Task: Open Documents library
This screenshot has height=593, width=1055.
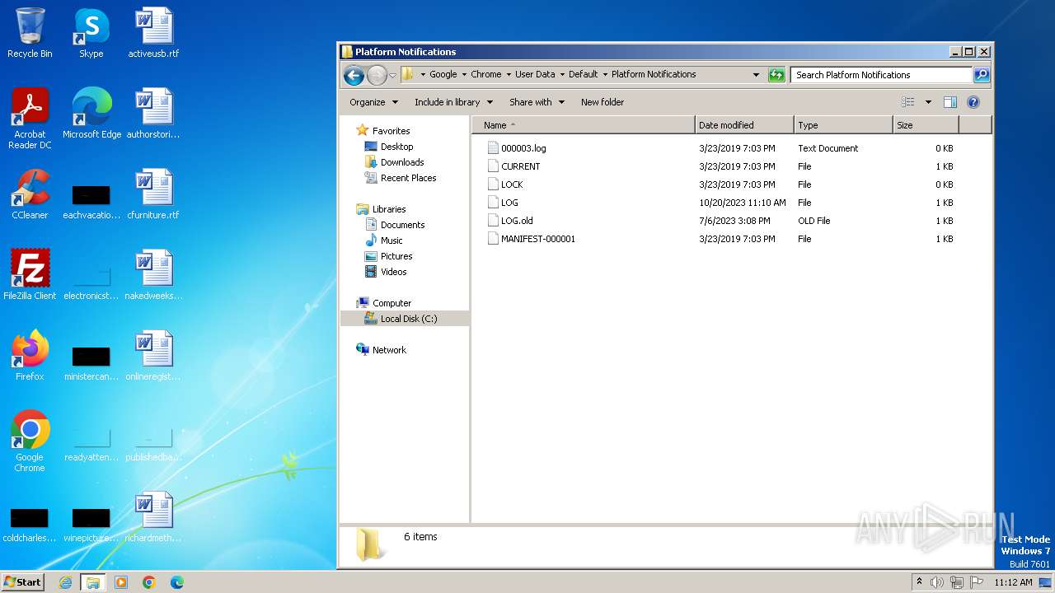Action: point(402,225)
